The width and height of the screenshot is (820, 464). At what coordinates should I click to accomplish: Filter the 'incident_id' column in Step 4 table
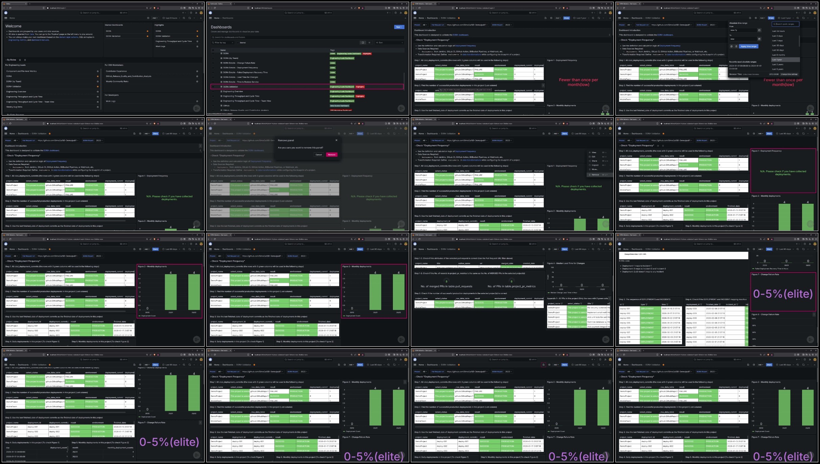point(737,304)
